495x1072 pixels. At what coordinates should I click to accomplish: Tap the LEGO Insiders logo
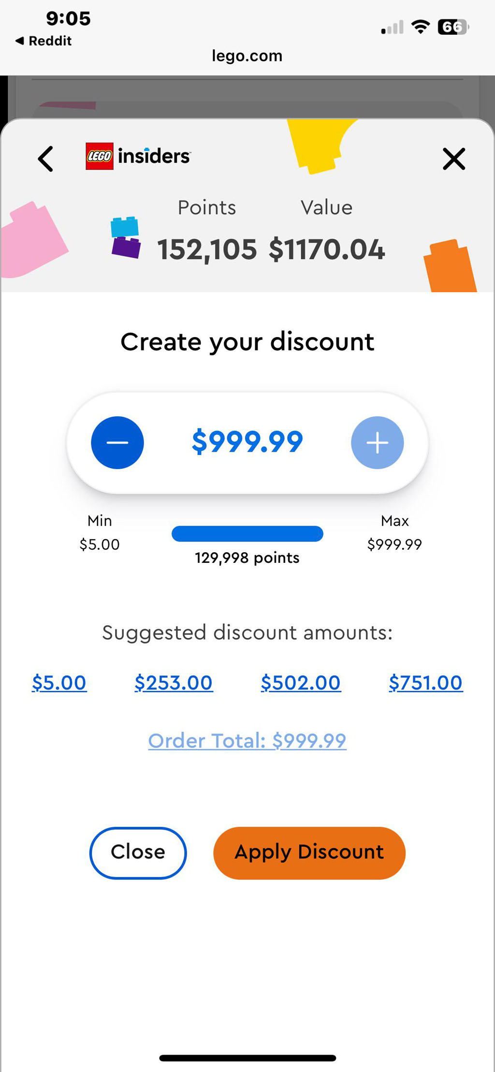point(138,156)
